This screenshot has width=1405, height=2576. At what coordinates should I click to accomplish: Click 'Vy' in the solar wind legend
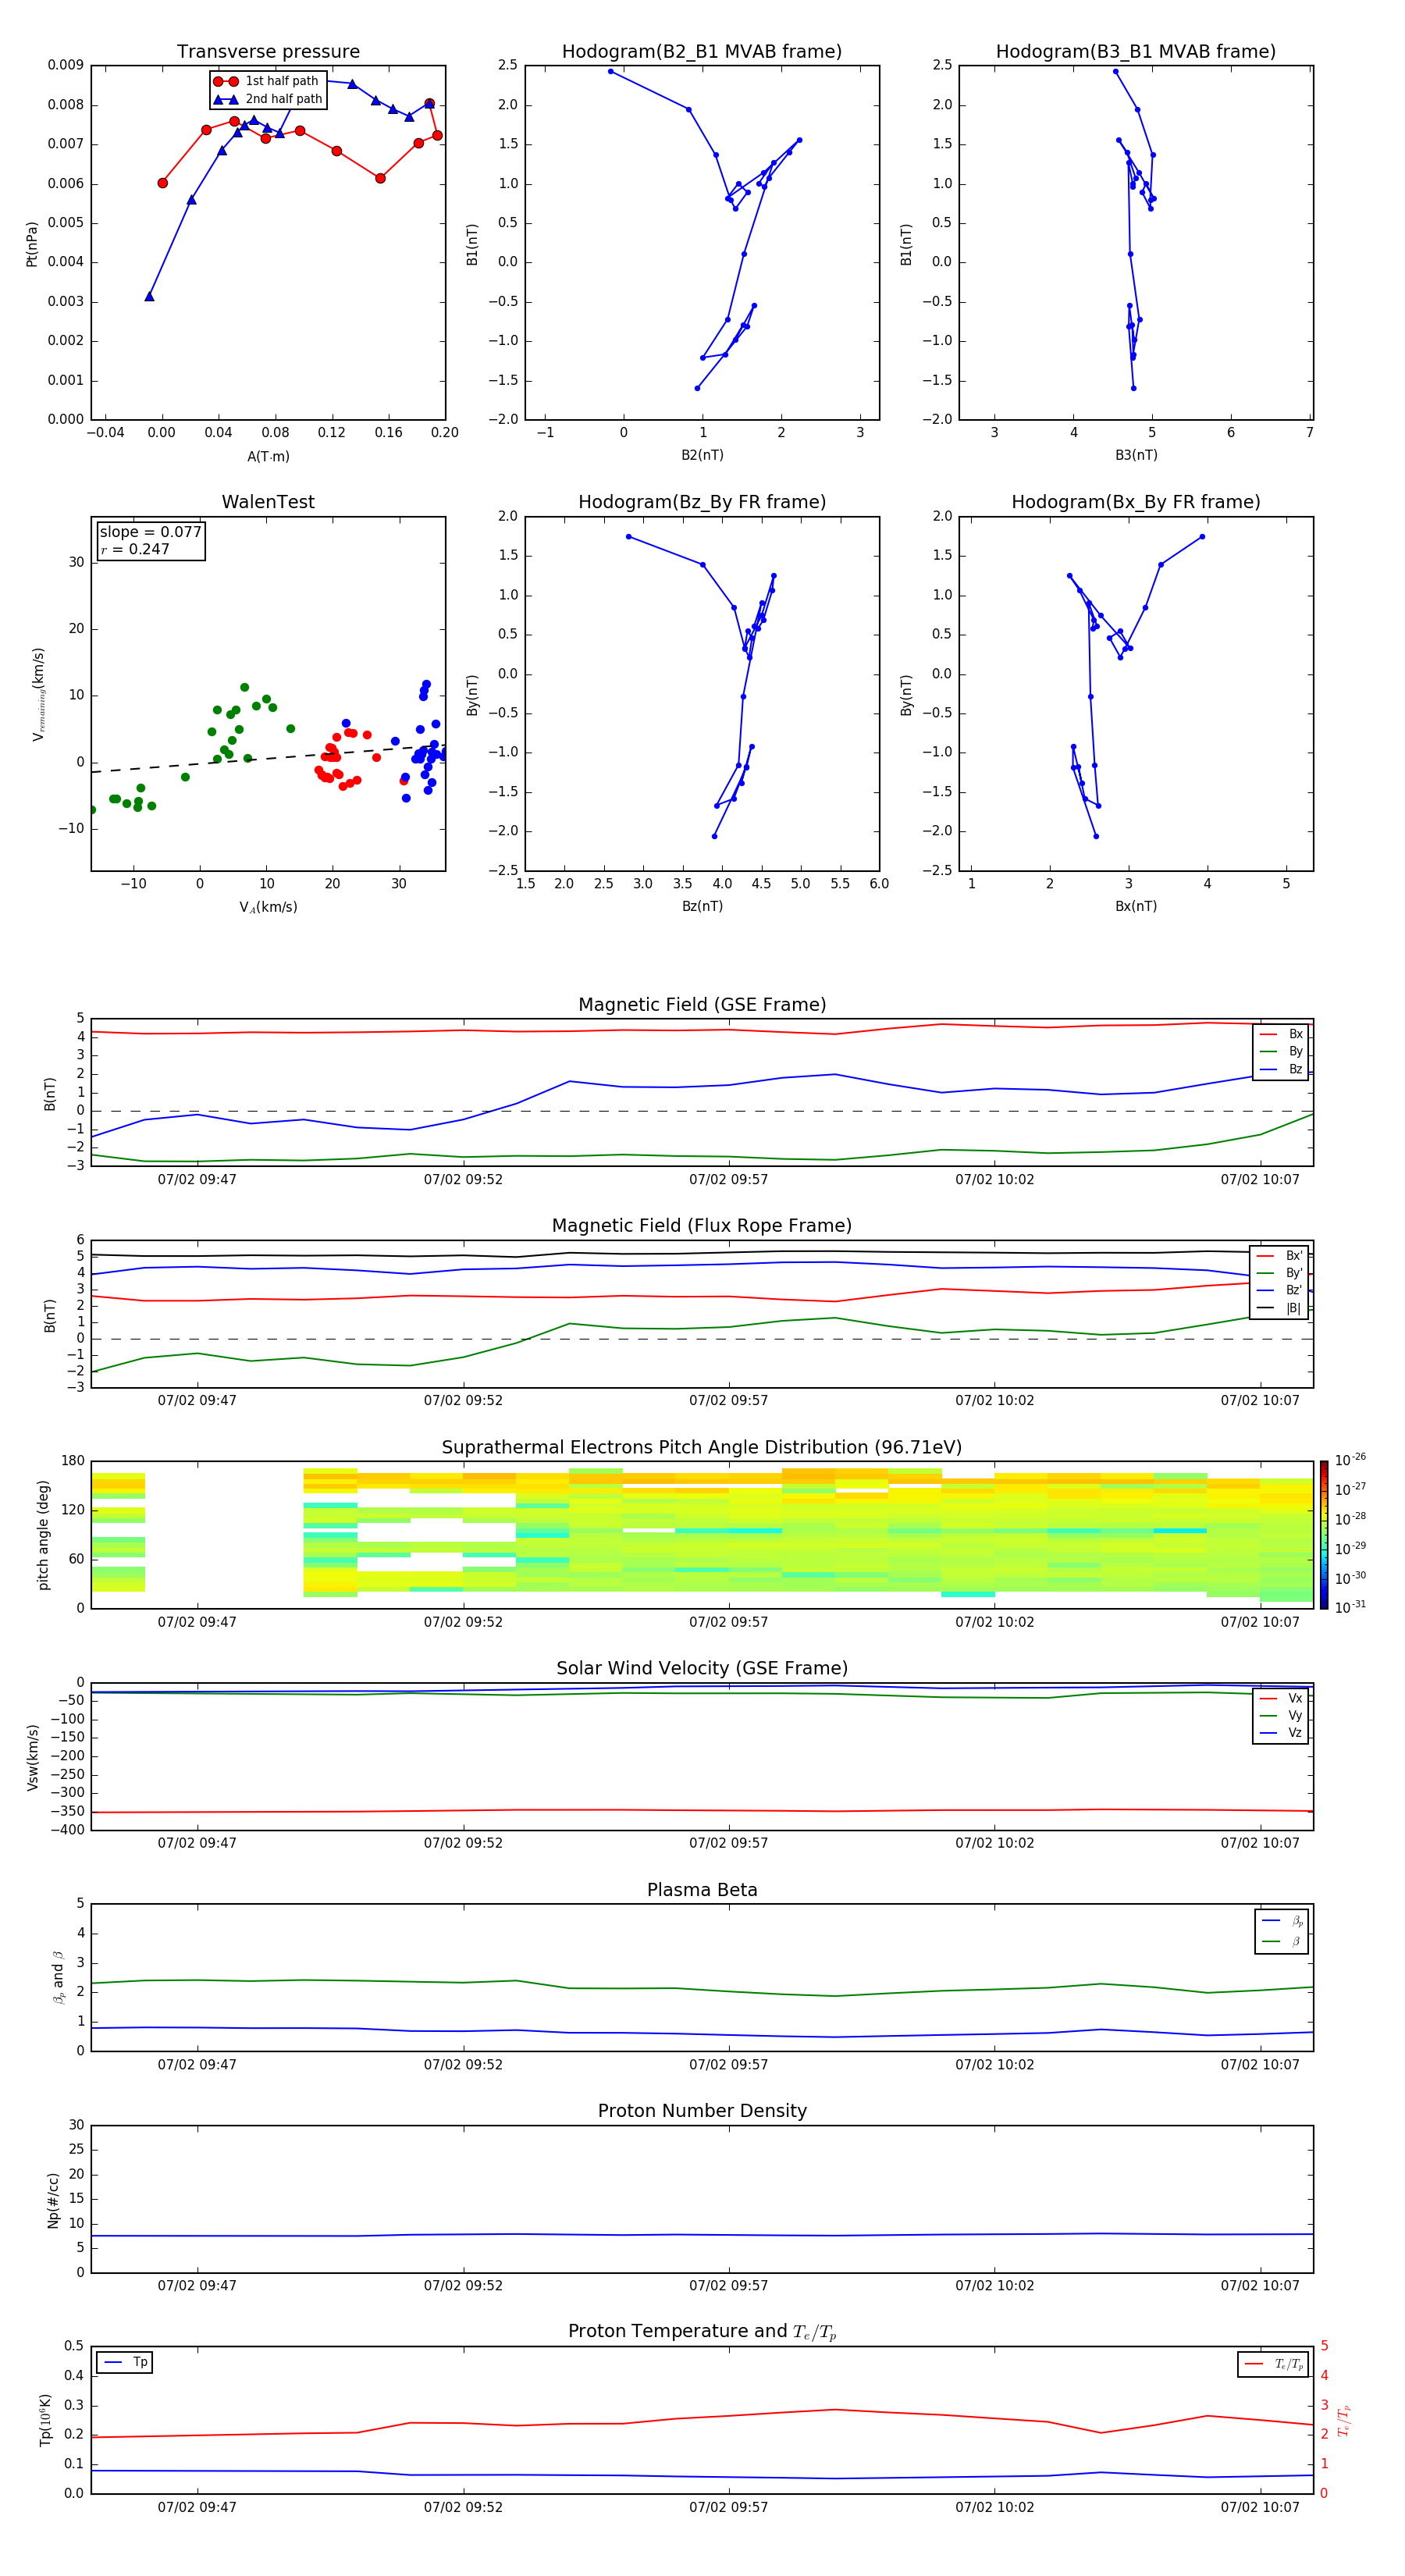pyautogui.click(x=1295, y=1716)
